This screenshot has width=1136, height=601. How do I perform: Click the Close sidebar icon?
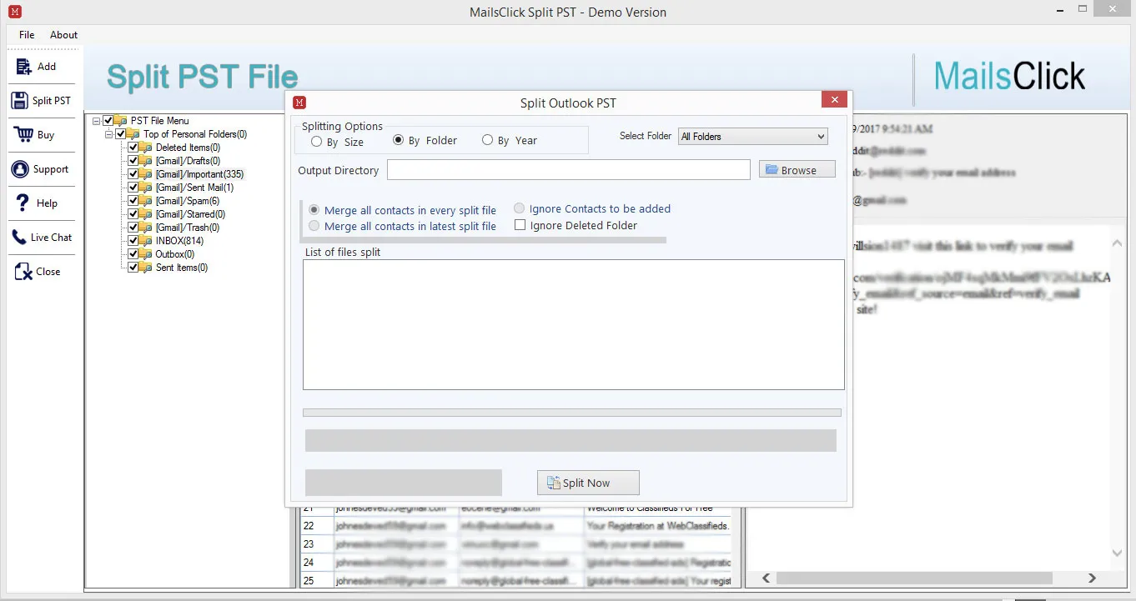pyautogui.click(x=22, y=271)
